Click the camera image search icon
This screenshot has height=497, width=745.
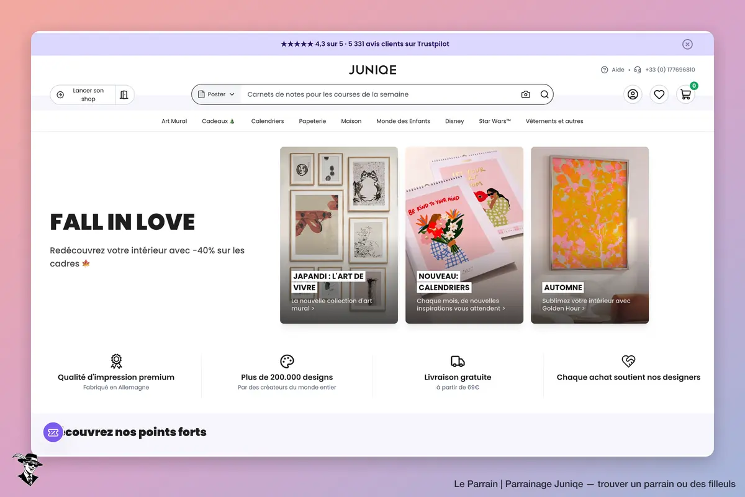[x=526, y=94]
